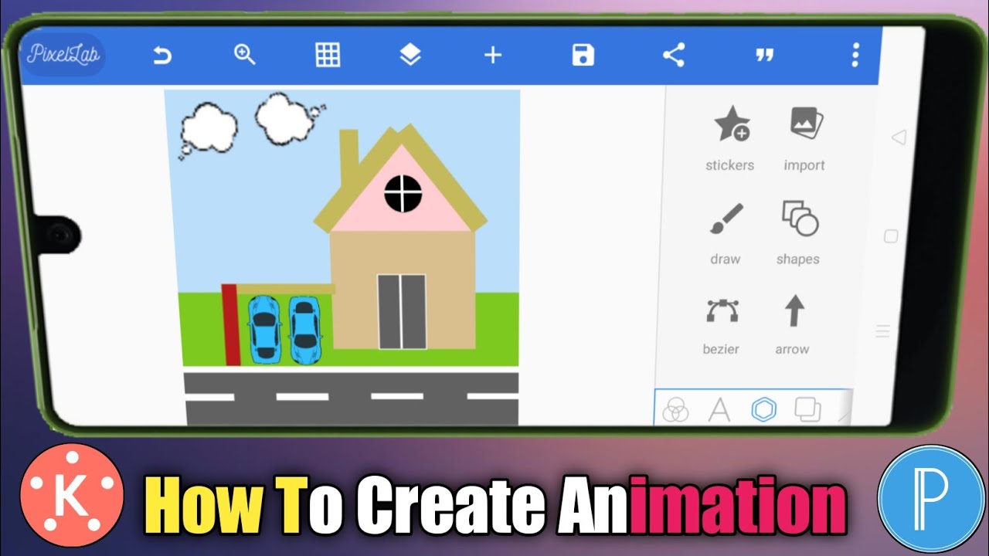989x556 pixels.
Task: Click the PixelLab P logo icon
Action: 931,498
